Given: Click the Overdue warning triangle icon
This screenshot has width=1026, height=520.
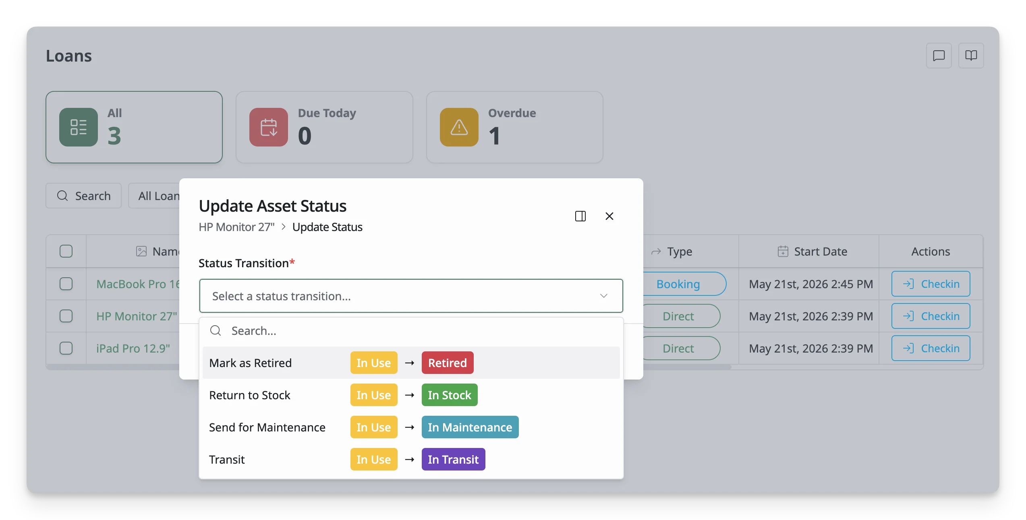Looking at the screenshot, I should pyautogui.click(x=459, y=127).
